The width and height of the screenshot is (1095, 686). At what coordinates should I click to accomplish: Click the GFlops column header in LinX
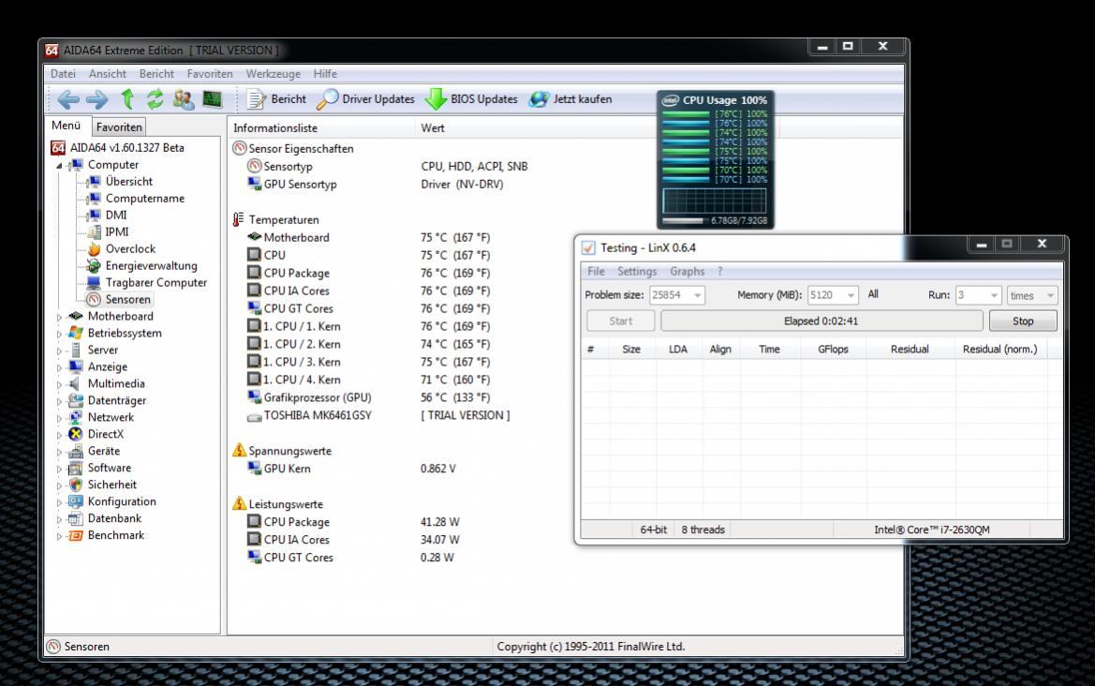tap(833, 349)
